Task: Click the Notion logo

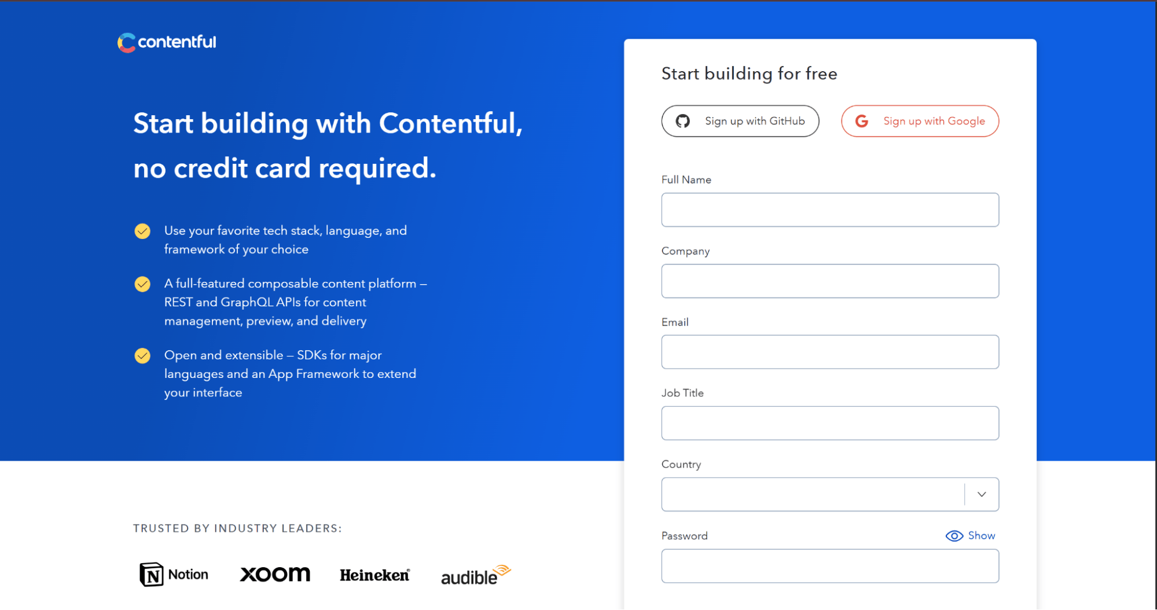Action: 174,574
